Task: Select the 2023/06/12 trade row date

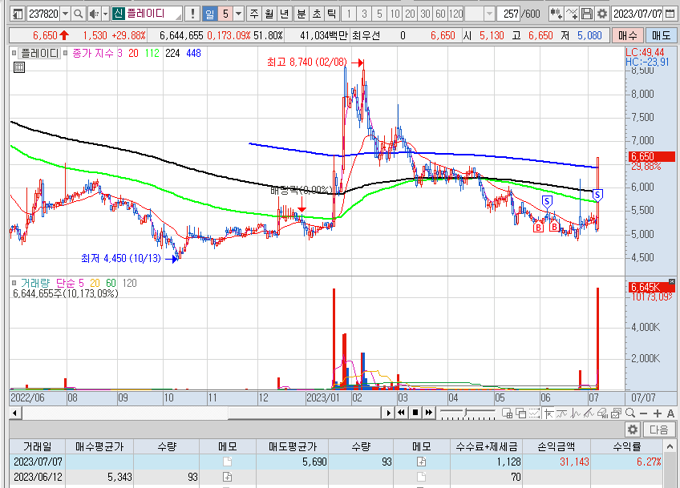Action: [38, 477]
